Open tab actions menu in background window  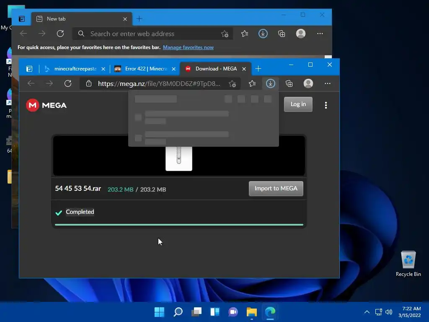(x=22, y=19)
